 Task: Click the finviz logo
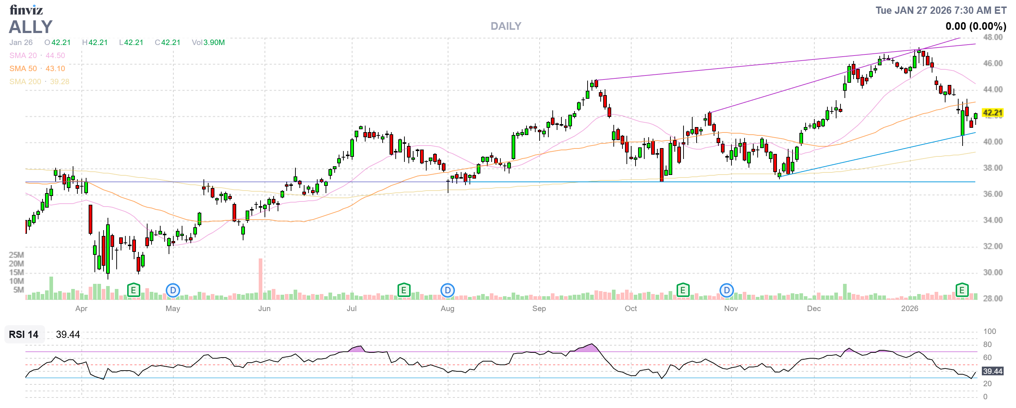click(26, 9)
